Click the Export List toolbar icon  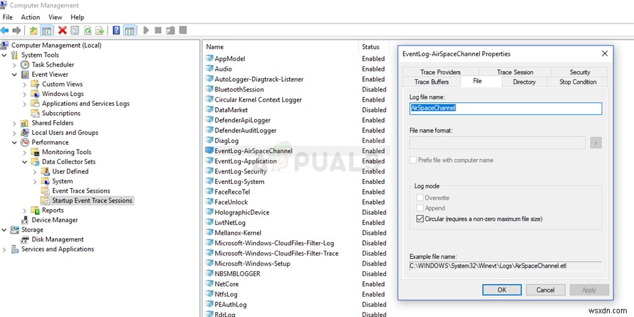100,30
